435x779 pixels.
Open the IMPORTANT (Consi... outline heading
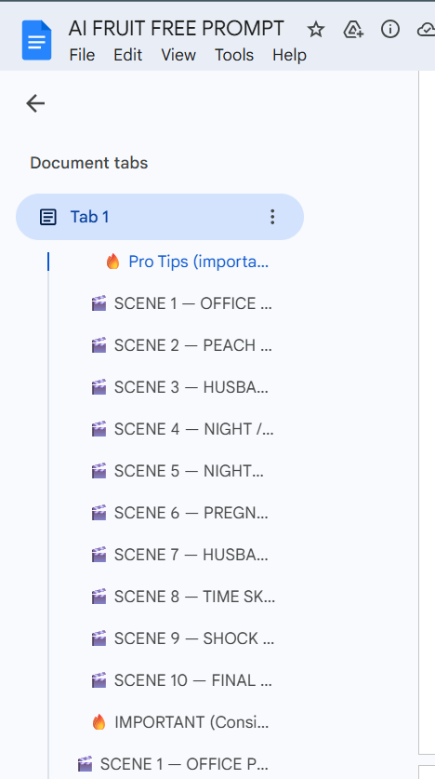pos(180,722)
